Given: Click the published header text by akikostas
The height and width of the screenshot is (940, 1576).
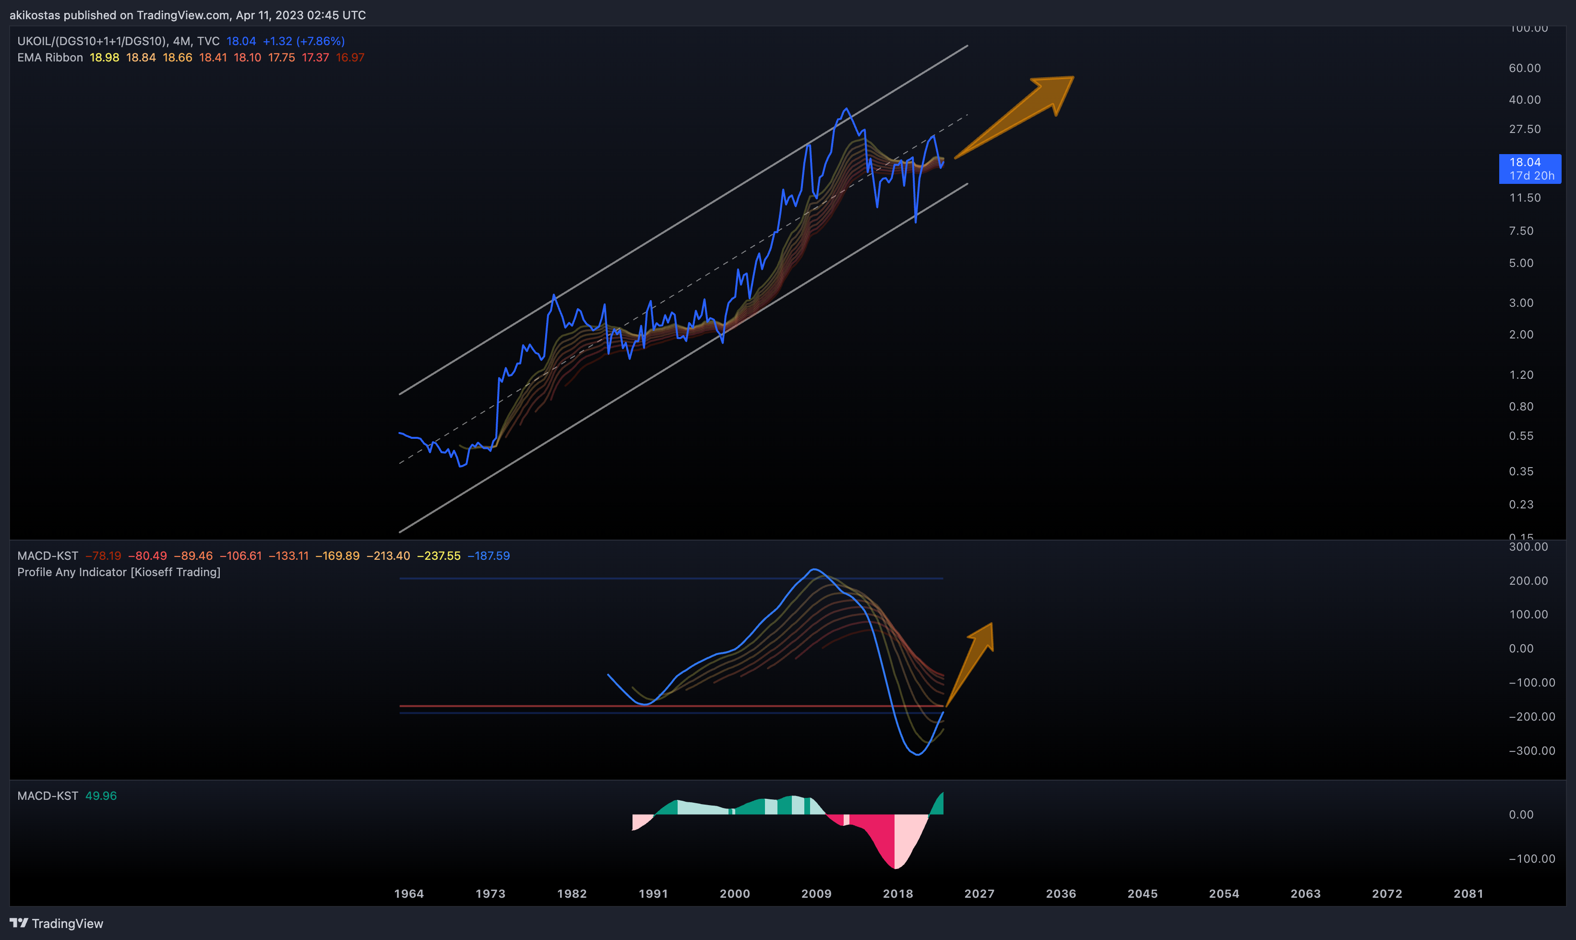Looking at the screenshot, I should tap(188, 15).
